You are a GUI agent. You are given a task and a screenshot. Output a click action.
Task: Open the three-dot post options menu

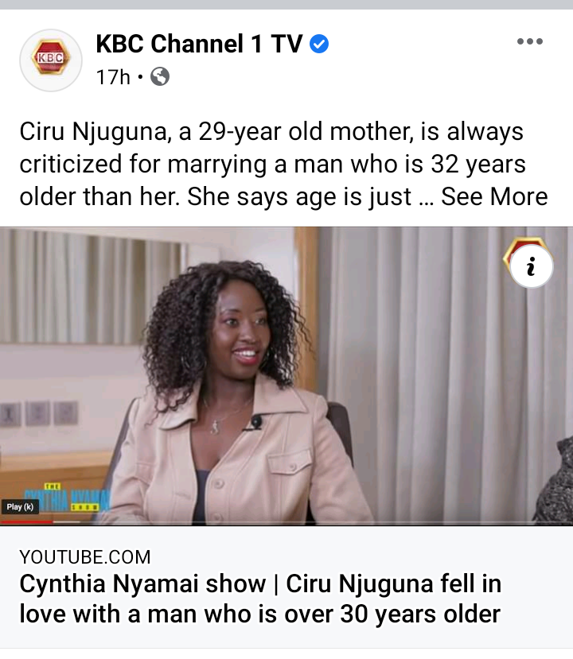click(x=530, y=41)
